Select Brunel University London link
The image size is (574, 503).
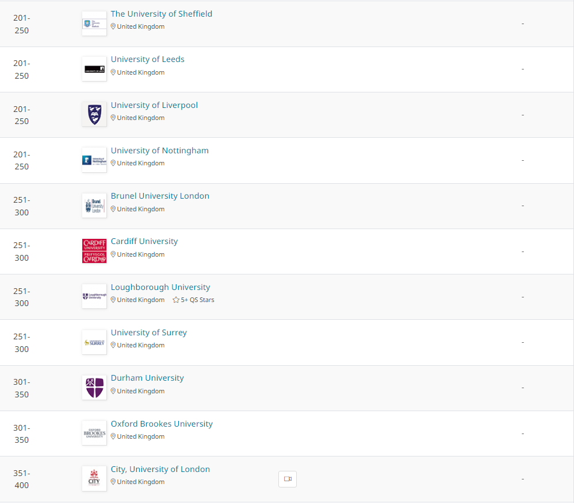[160, 196]
